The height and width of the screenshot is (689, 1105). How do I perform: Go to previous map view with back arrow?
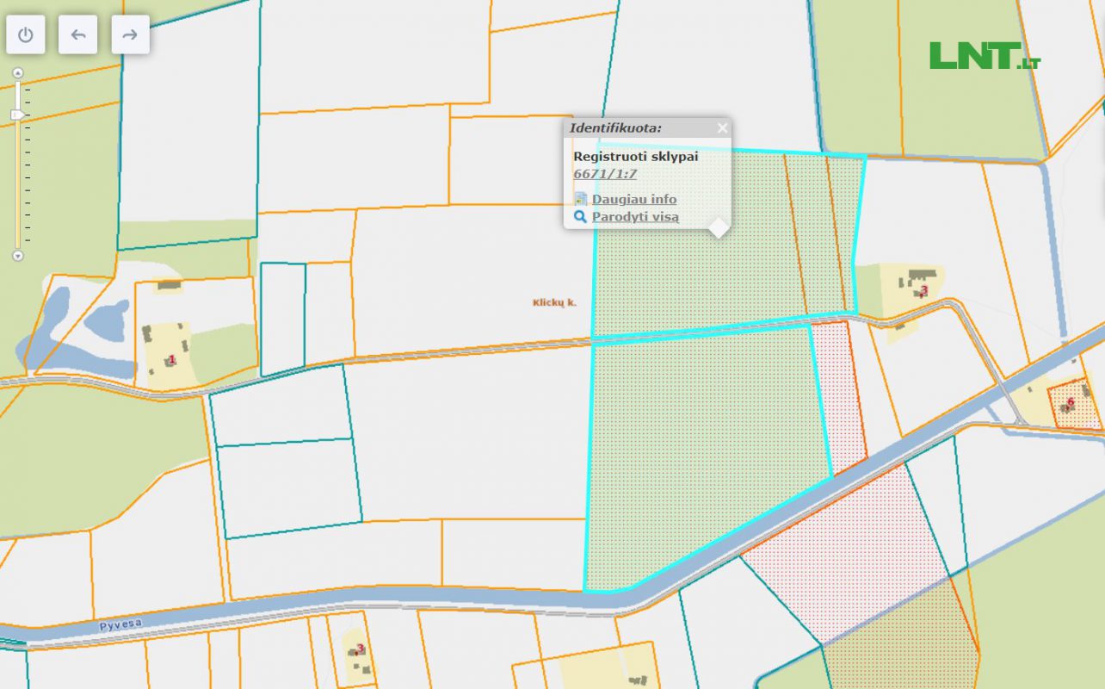(78, 35)
